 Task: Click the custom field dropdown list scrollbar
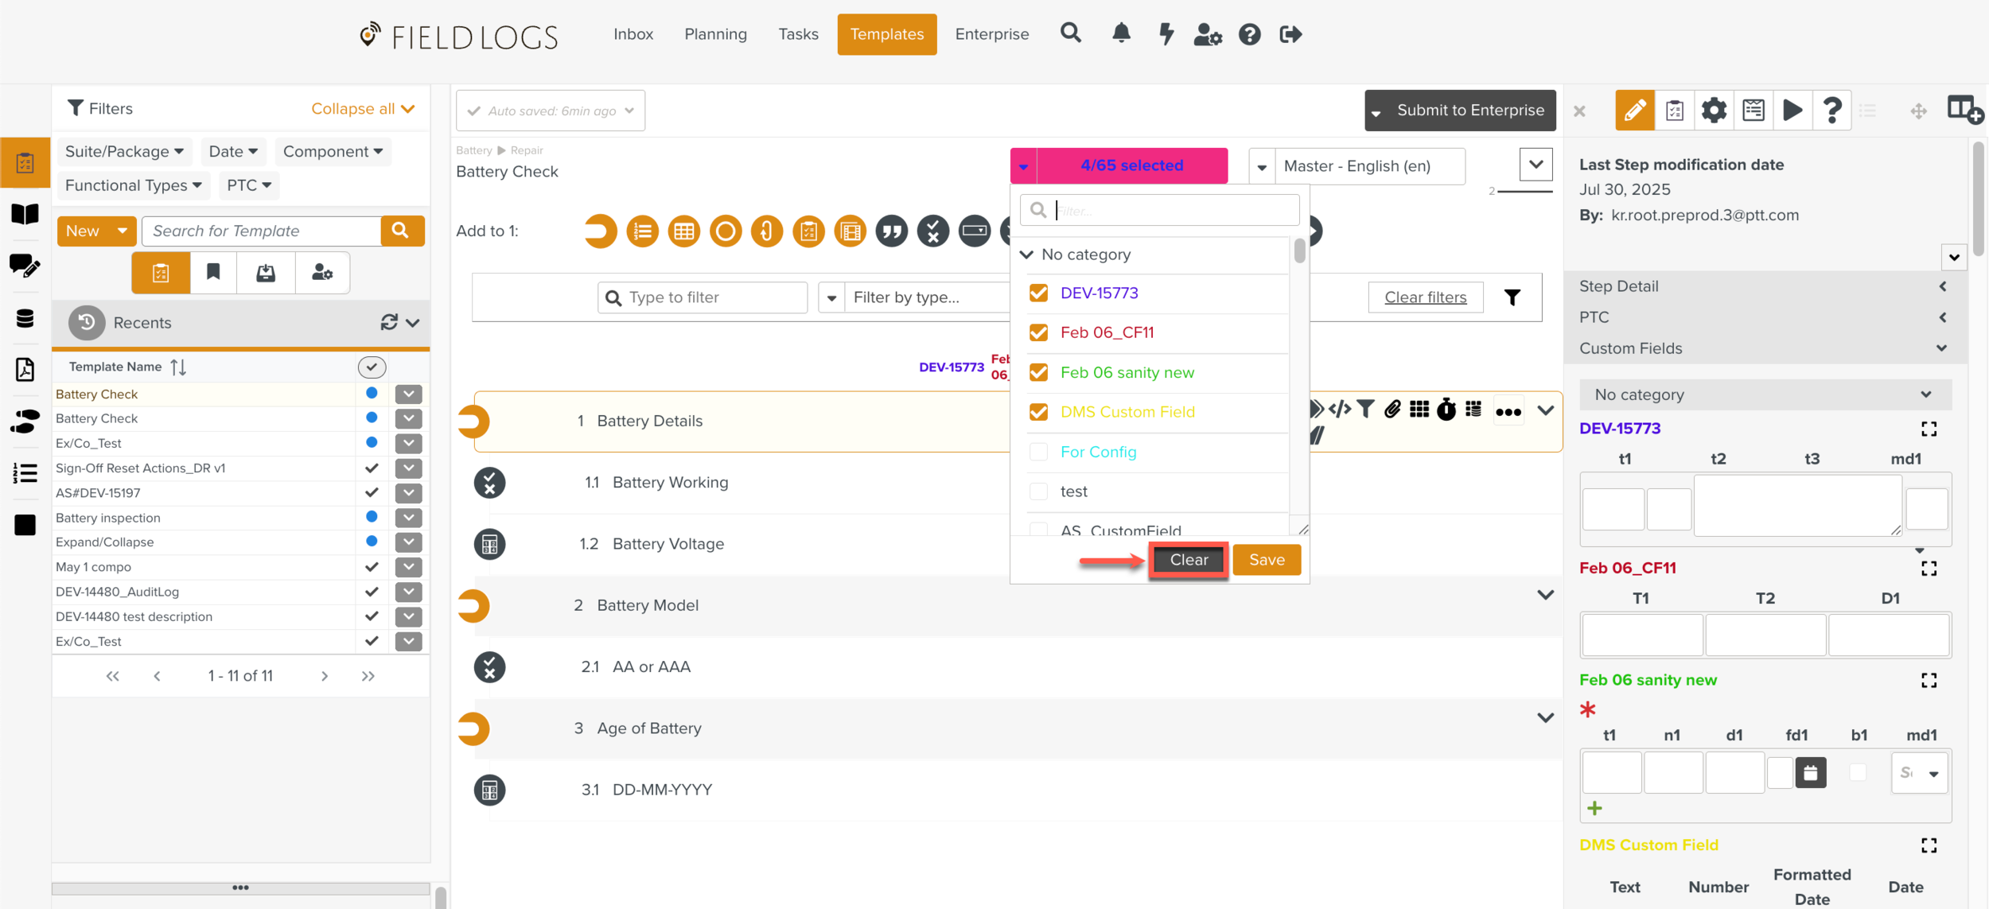tap(1299, 251)
